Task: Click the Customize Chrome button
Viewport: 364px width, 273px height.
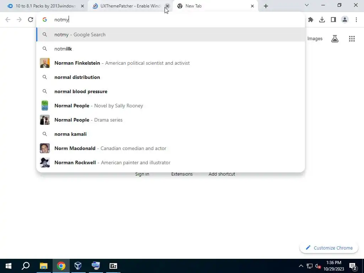Action: (x=329, y=248)
